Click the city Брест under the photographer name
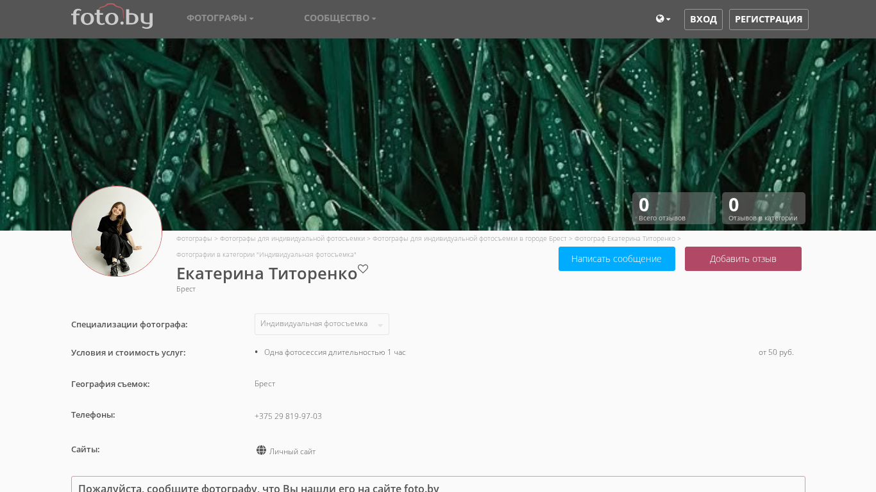The width and height of the screenshot is (876, 492). (x=186, y=289)
